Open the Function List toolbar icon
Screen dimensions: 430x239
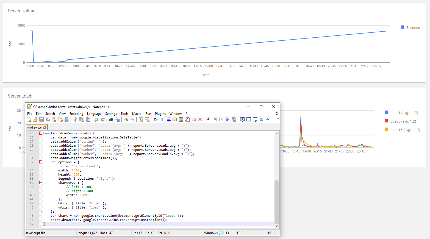point(187,119)
